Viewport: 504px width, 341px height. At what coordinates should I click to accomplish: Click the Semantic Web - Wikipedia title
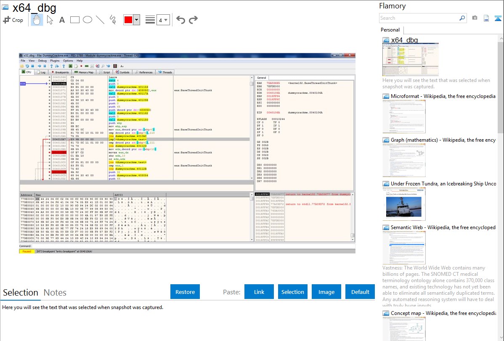(x=443, y=227)
